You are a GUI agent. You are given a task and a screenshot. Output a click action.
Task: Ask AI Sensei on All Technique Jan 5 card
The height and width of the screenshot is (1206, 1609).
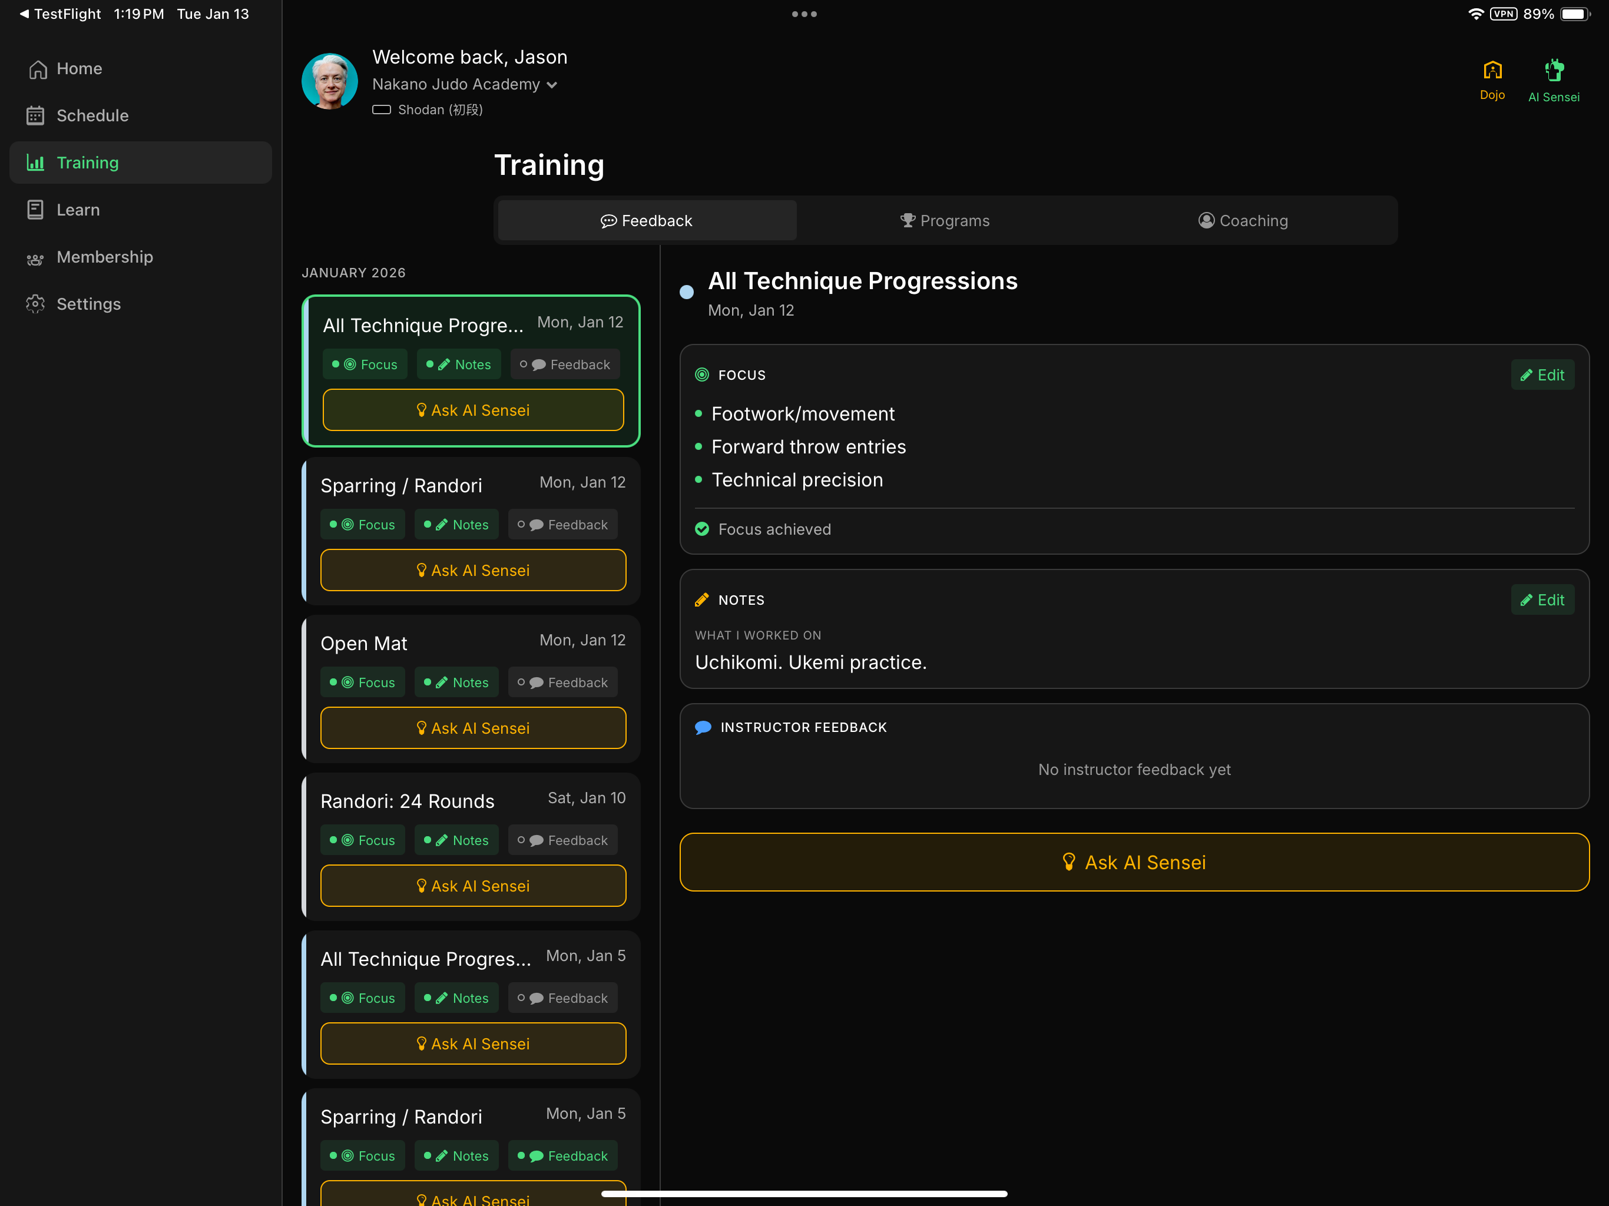(x=474, y=1044)
